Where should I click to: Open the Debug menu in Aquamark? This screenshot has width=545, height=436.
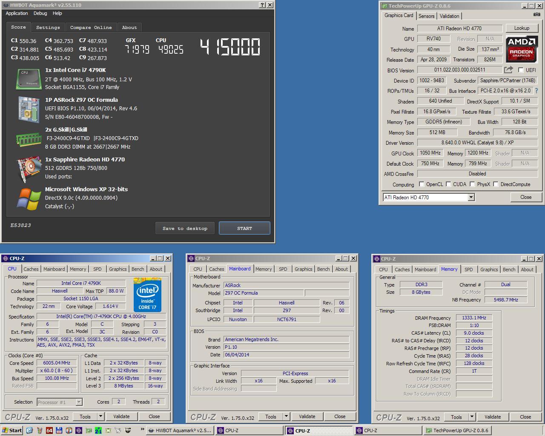coord(40,13)
